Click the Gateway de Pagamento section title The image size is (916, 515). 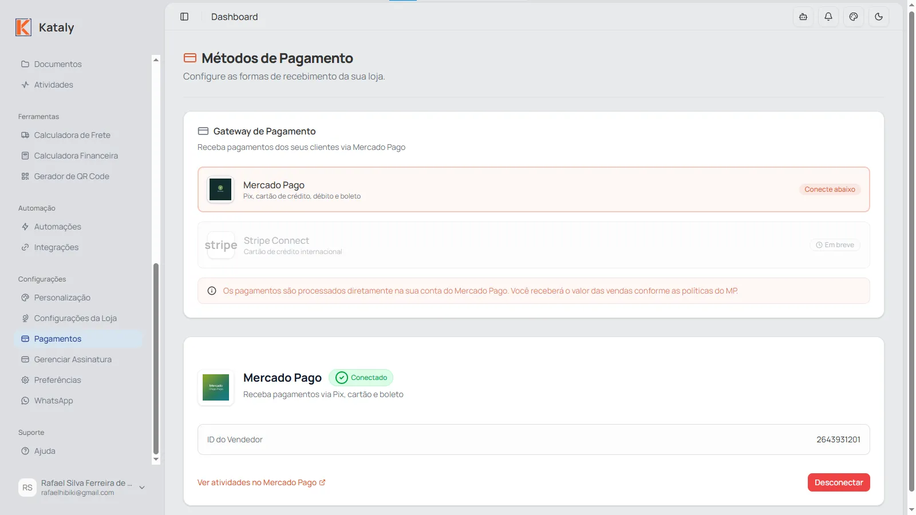(x=264, y=131)
